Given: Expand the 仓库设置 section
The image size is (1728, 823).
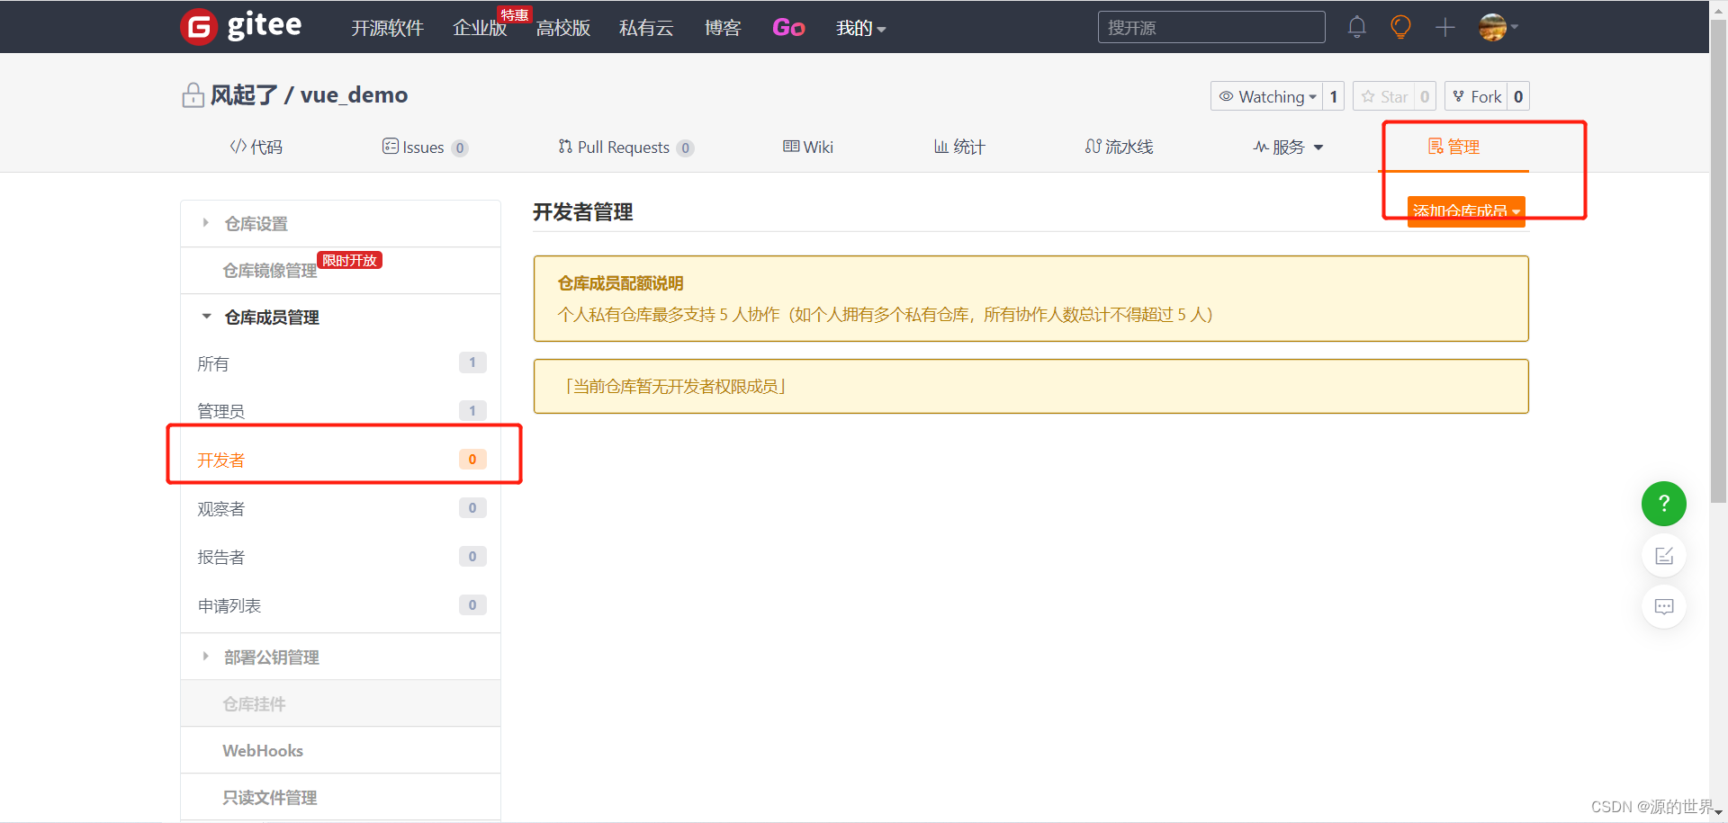Looking at the screenshot, I should (x=340, y=223).
